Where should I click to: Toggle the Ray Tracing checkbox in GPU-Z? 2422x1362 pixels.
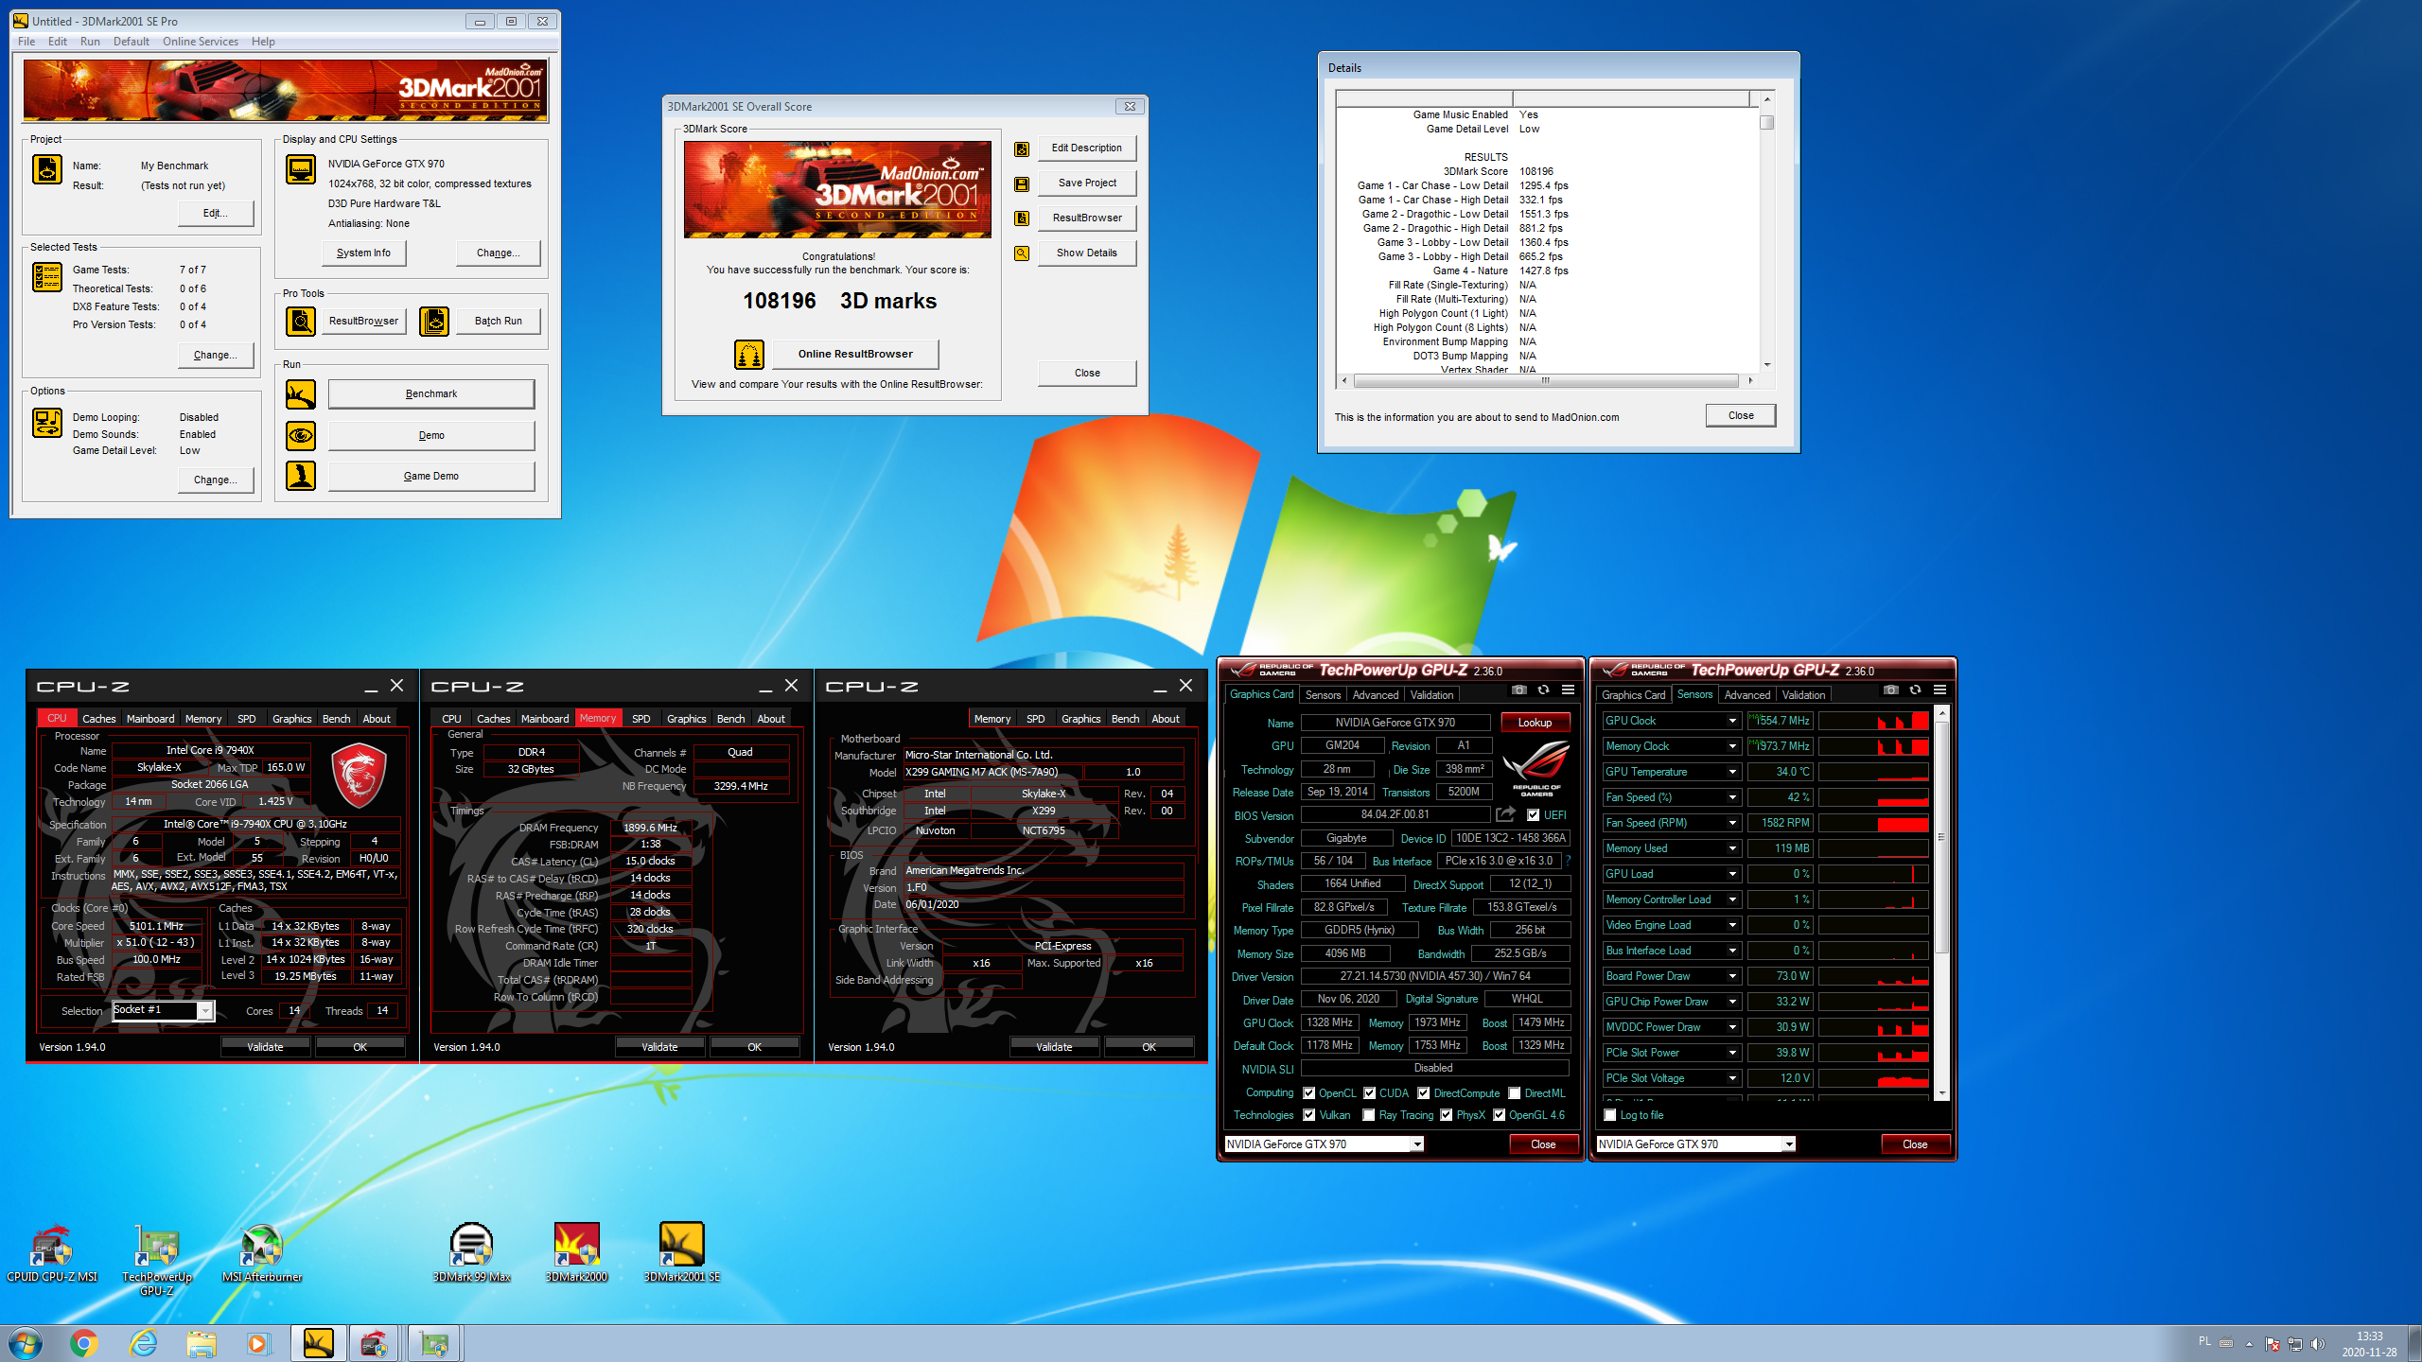(1369, 1115)
